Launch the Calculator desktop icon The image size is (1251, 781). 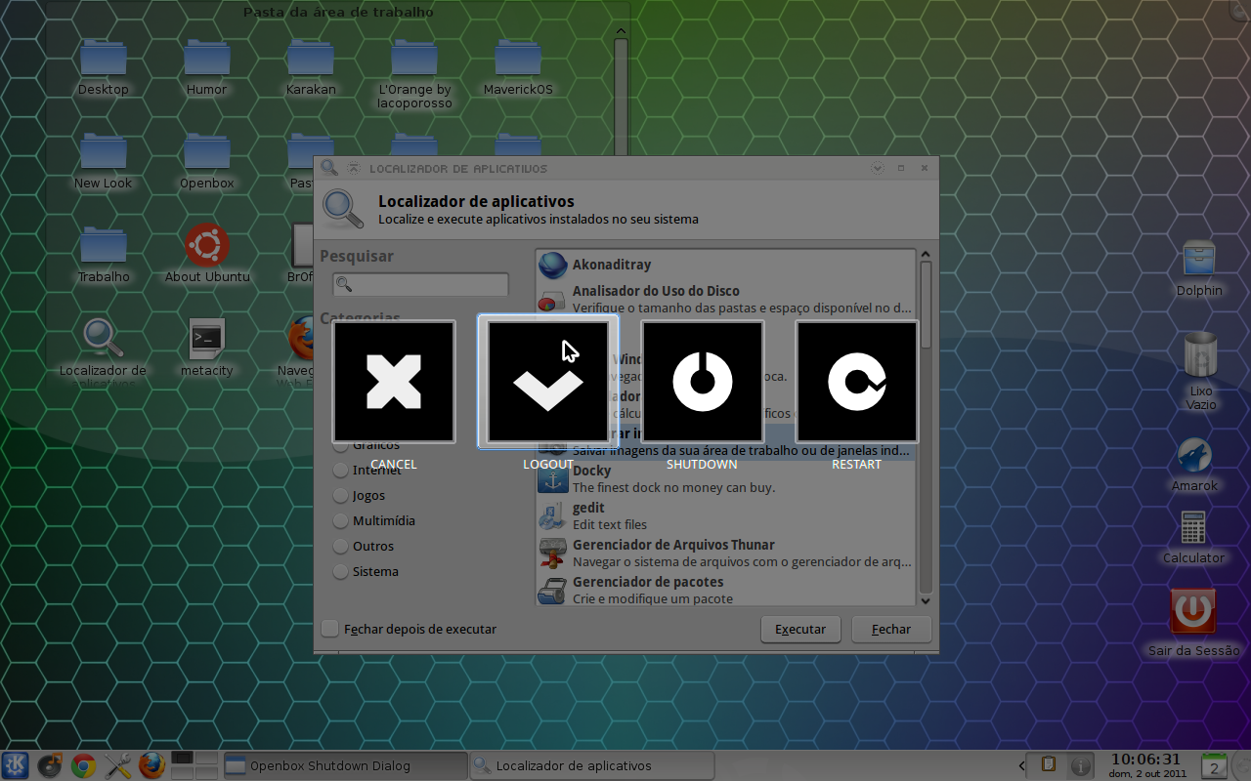point(1193,528)
